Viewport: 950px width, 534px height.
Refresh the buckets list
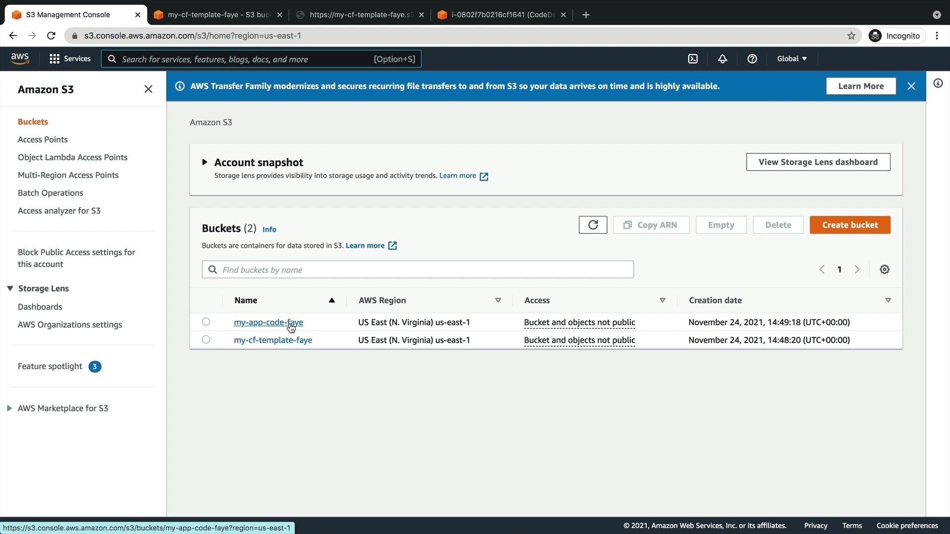[593, 225]
